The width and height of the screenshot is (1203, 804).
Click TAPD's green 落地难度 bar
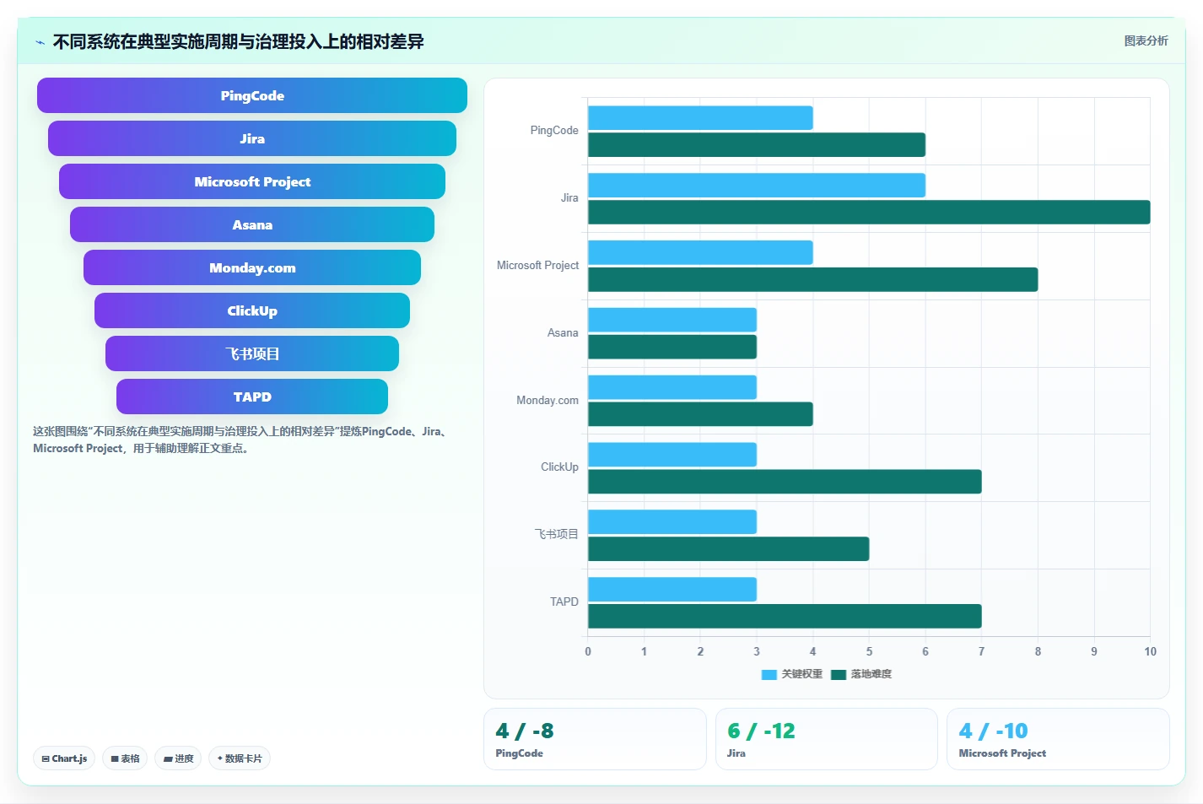(785, 616)
